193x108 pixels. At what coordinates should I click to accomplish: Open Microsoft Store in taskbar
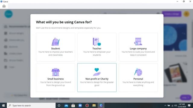(x=73, y=105)
